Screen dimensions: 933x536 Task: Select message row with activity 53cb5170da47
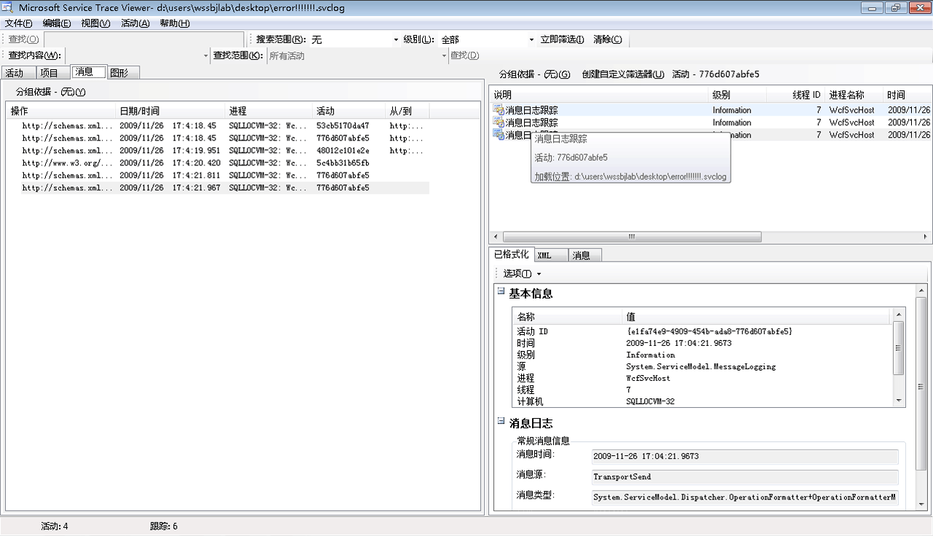point(218,126)
